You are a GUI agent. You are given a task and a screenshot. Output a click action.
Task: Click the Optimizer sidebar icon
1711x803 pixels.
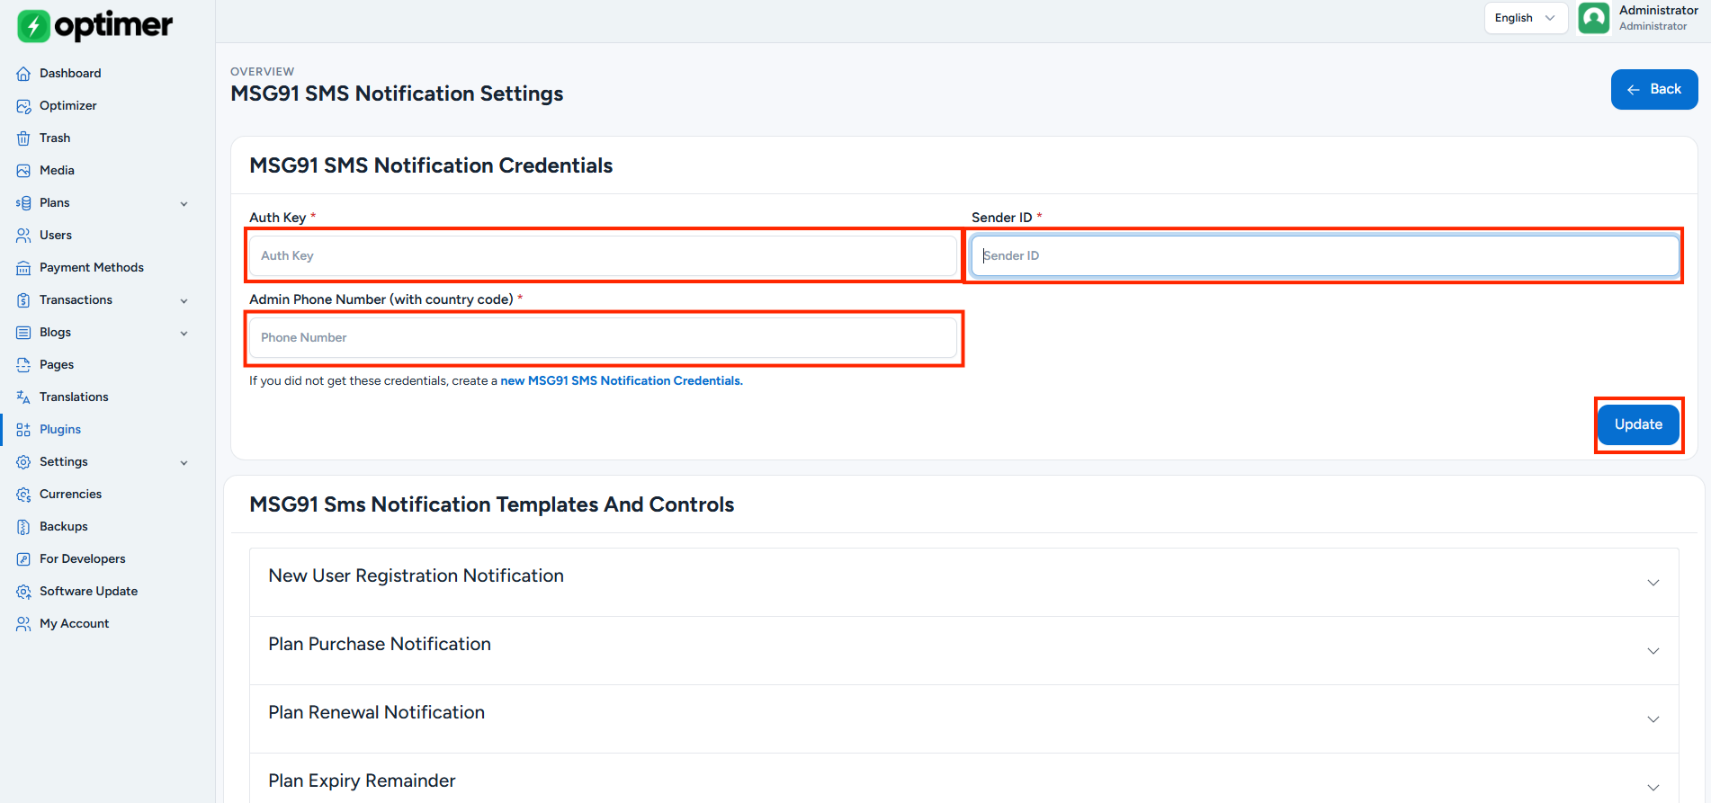pyautogui.click(x=23, y=106)
